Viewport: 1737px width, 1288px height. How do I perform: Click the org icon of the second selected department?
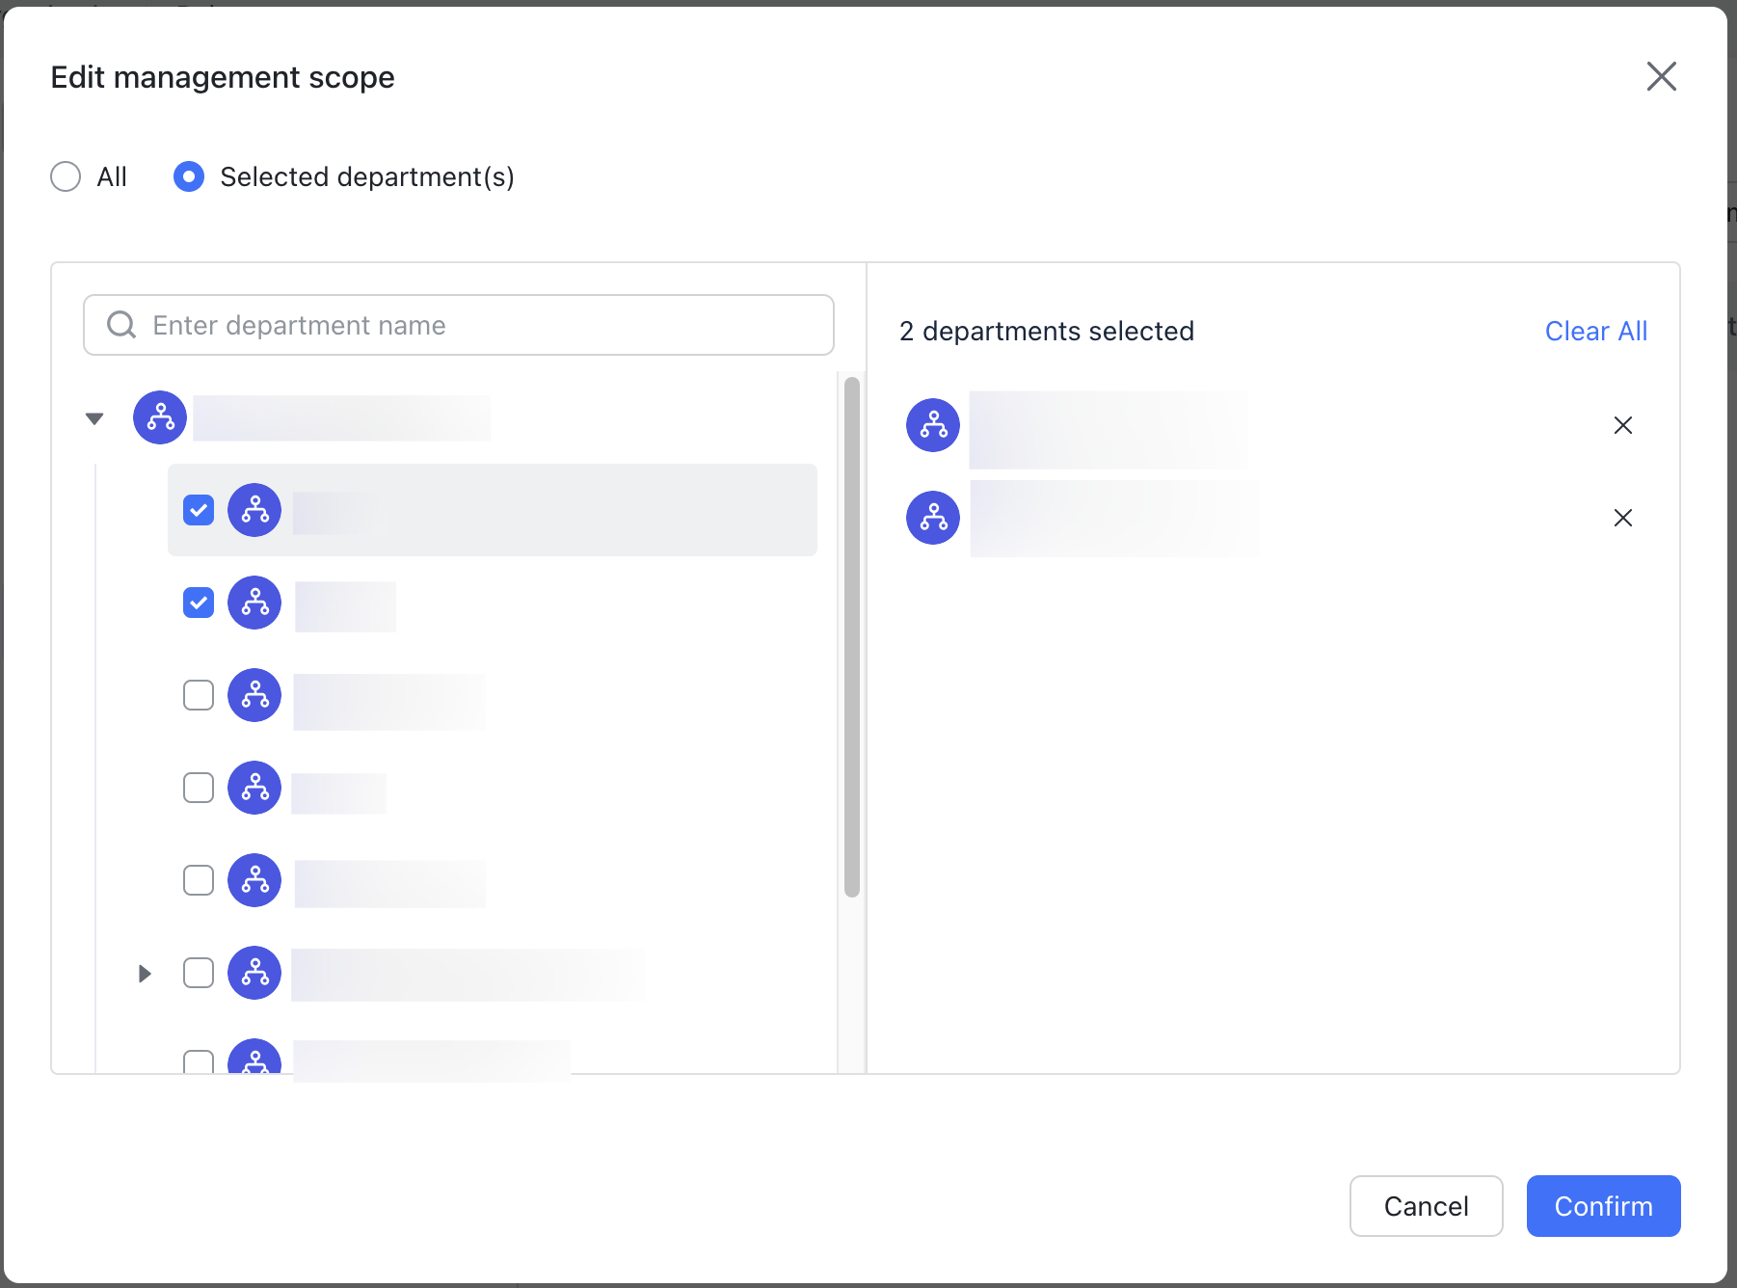(932, 518)
